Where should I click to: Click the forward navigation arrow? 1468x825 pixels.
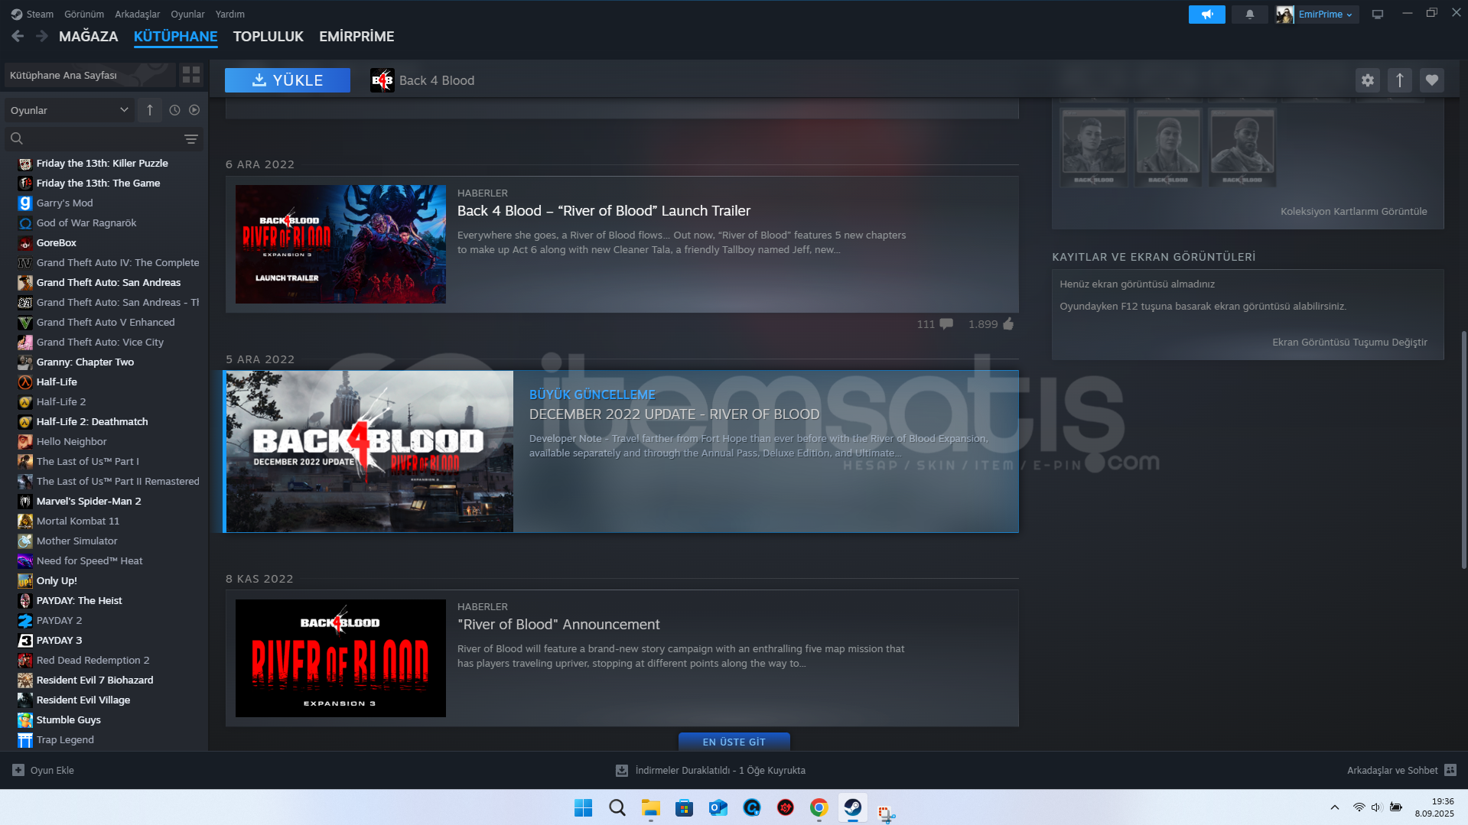coord(42,36)
